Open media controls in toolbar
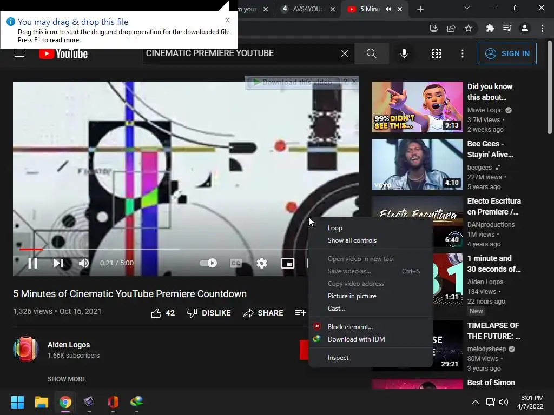 coord(507,28)
